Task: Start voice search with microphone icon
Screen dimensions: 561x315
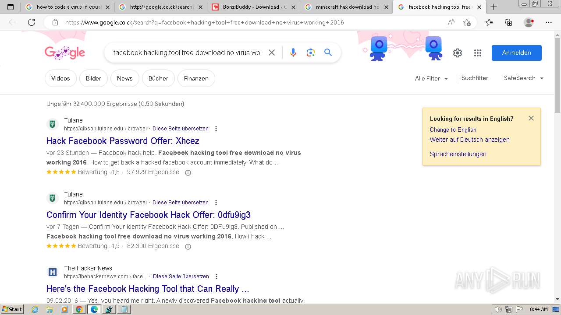Action: click(293, 52)
